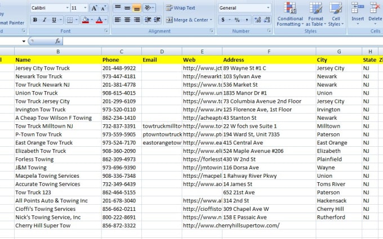Click Decrease Decimal icon
The height and width of the screenshot is (239, 383).
267,20
